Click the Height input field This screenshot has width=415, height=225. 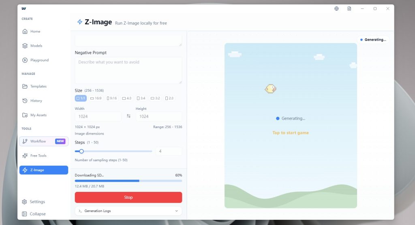point(159,116)
